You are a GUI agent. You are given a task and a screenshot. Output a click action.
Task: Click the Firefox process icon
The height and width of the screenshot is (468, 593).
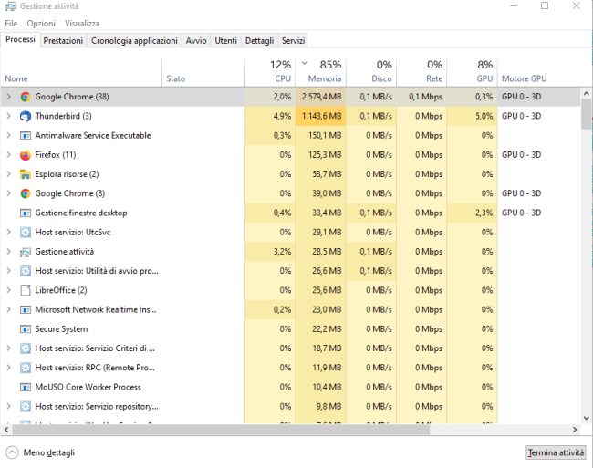26,155
